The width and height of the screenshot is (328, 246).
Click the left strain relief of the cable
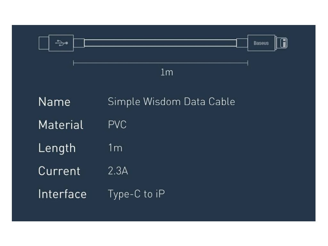[x=79, y=43]
